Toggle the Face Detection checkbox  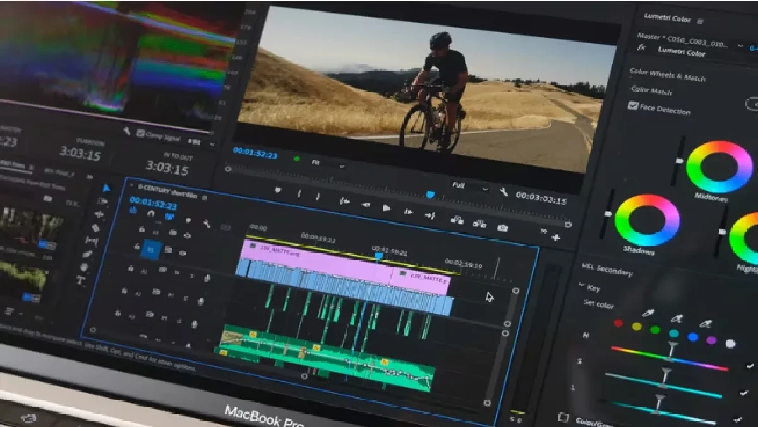click(x=633, y=105)
